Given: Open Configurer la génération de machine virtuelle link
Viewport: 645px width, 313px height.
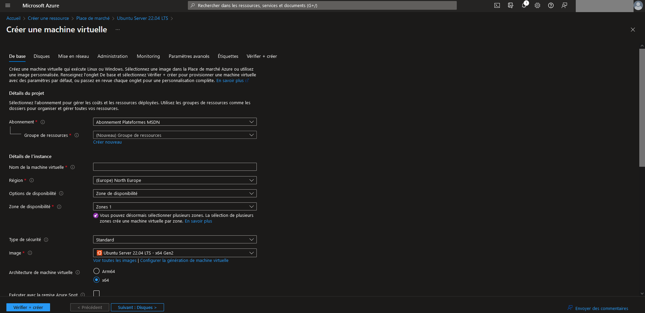Looking at the screenshot, I should [184, 261].
